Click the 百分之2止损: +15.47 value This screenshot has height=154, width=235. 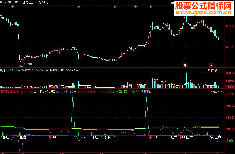coord(124,91)
